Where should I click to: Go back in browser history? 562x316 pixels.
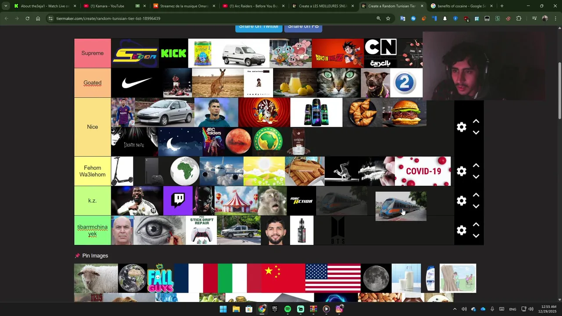click(x=6, y=18)
